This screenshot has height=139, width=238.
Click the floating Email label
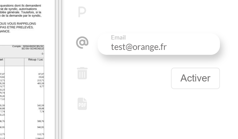[118, 38]
